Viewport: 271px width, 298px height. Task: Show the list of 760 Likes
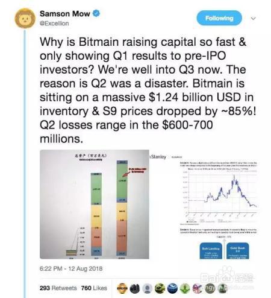pos(94,288)
